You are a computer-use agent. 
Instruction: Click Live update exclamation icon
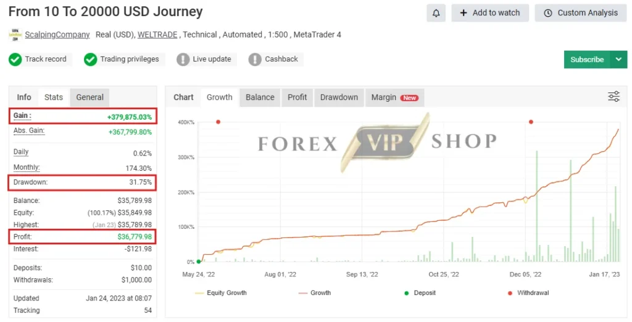pos(183,59)
